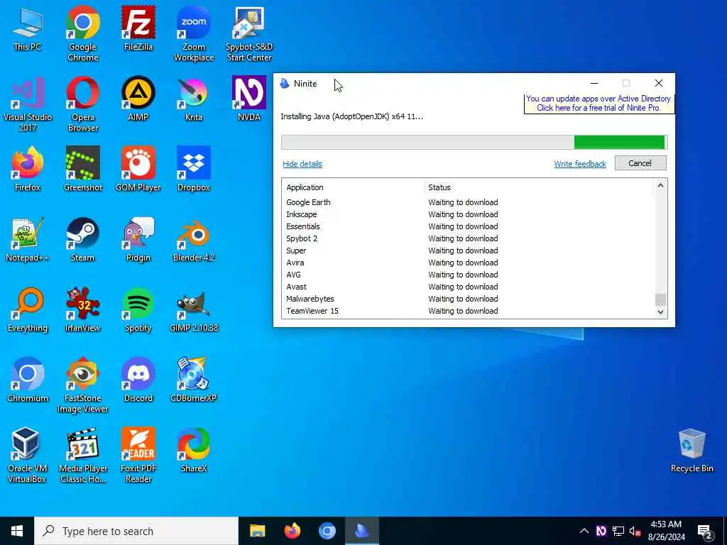The height and width of the screenshot is (545, 727).
Task: Cancel the Ninite installation
Action: pos(640,163)
